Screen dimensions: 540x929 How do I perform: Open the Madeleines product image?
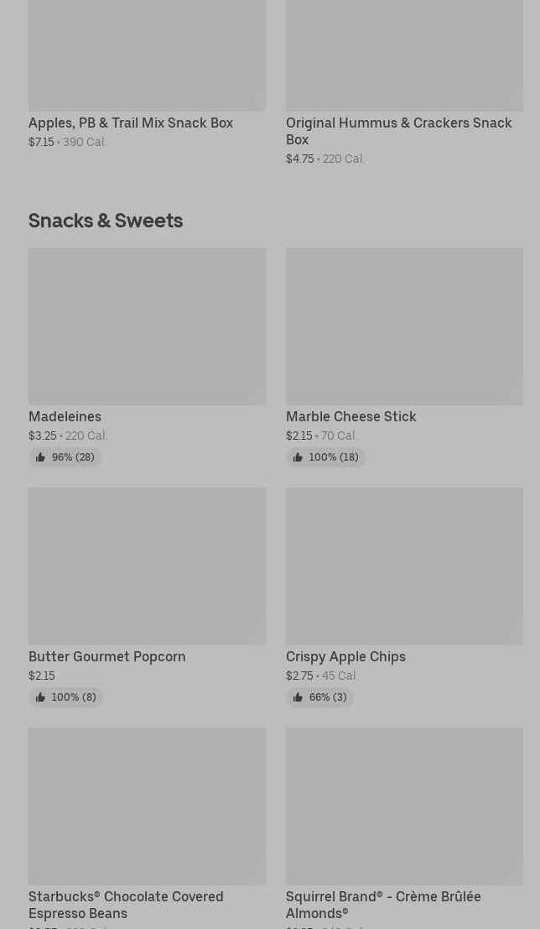(x=147, y=326)
